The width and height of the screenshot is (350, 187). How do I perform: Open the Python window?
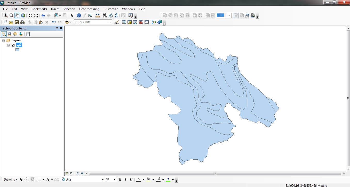point(147,22)
